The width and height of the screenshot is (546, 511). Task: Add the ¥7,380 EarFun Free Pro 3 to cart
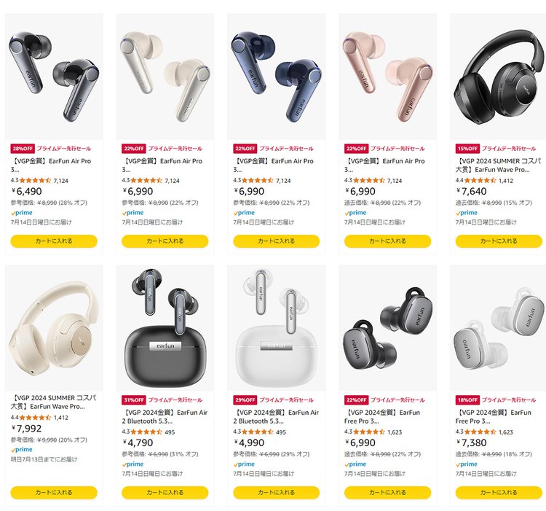(x=499, y=493)
